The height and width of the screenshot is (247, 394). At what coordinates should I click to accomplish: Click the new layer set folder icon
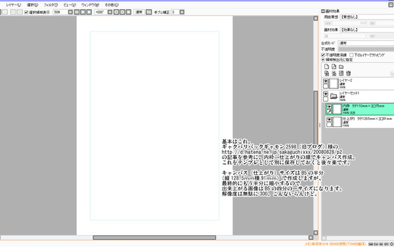pos(341,67)
